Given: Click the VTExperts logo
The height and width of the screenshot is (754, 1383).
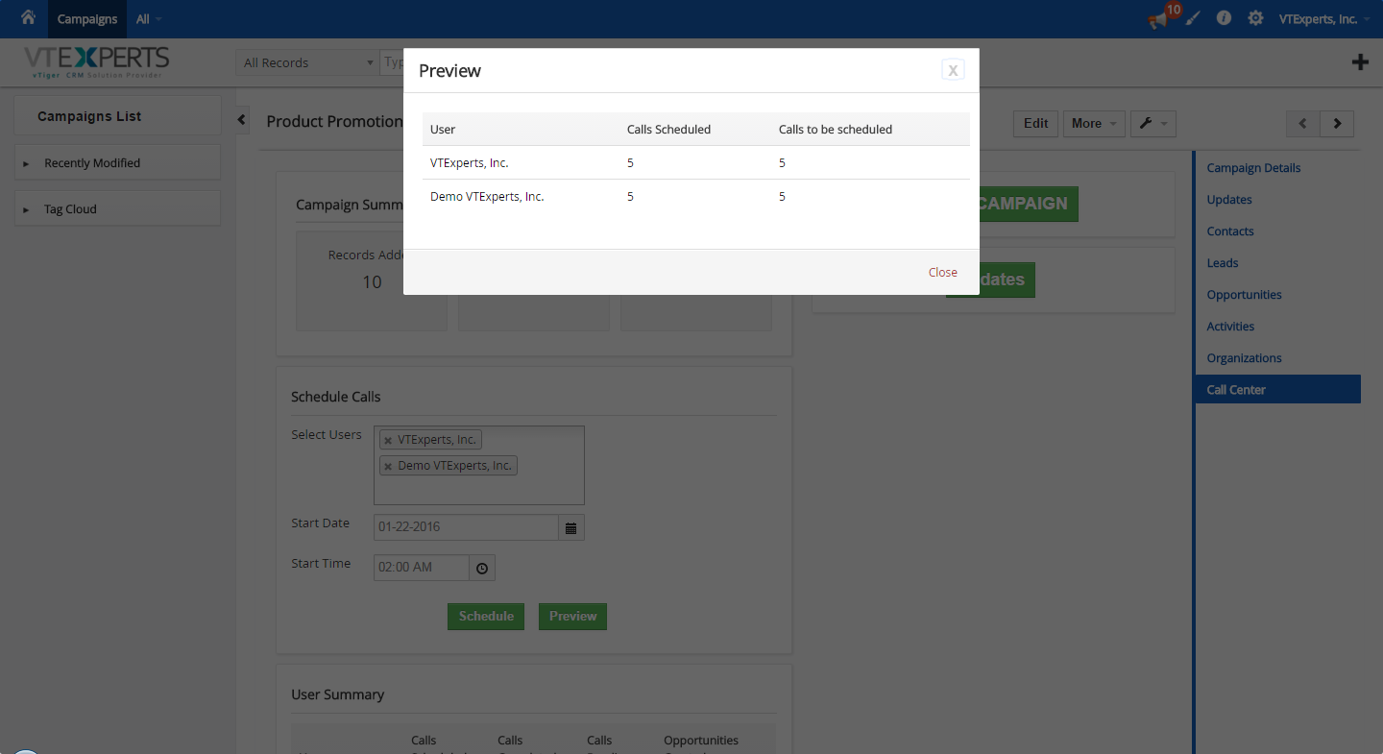Looking at the screenshot, I should (96, 61).
